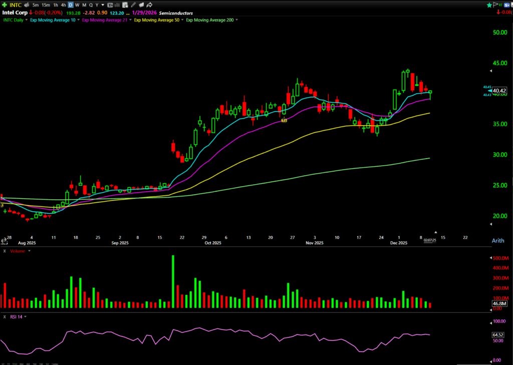Click the INTC ticker symbol field
Image resolution: width=513 pixels, height=365 pixels.
pos(16,5)
